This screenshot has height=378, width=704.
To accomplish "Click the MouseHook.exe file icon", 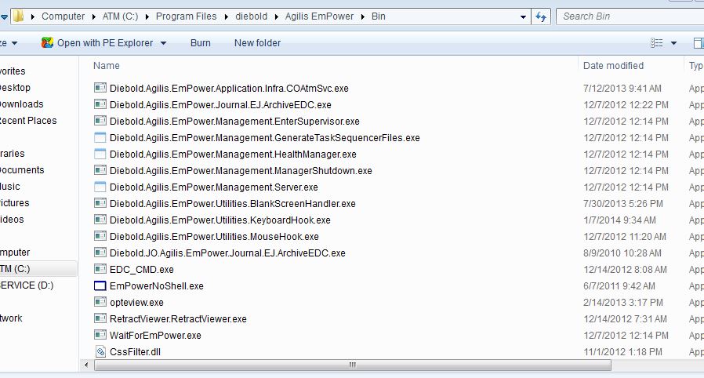I will 100,236.
